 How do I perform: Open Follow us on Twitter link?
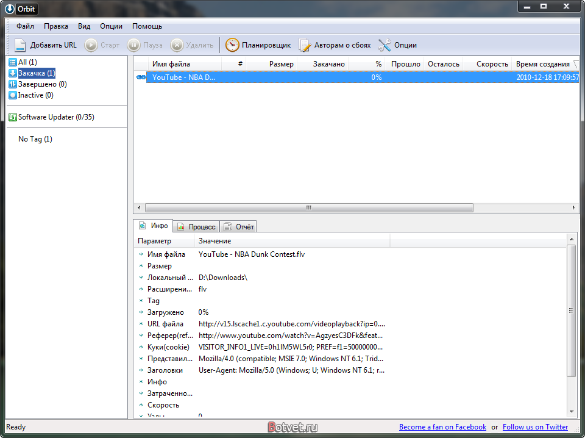coord(536,427)
